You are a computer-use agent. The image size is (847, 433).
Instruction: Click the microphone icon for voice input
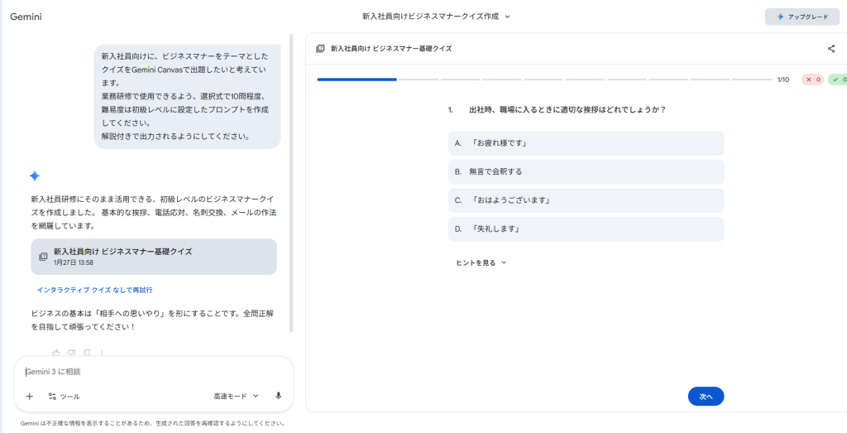tap(278, 397)
